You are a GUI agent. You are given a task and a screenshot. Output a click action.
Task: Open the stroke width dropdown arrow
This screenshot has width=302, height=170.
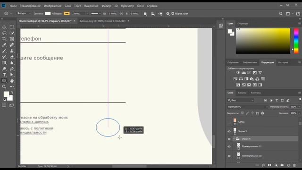click(87, 14)
